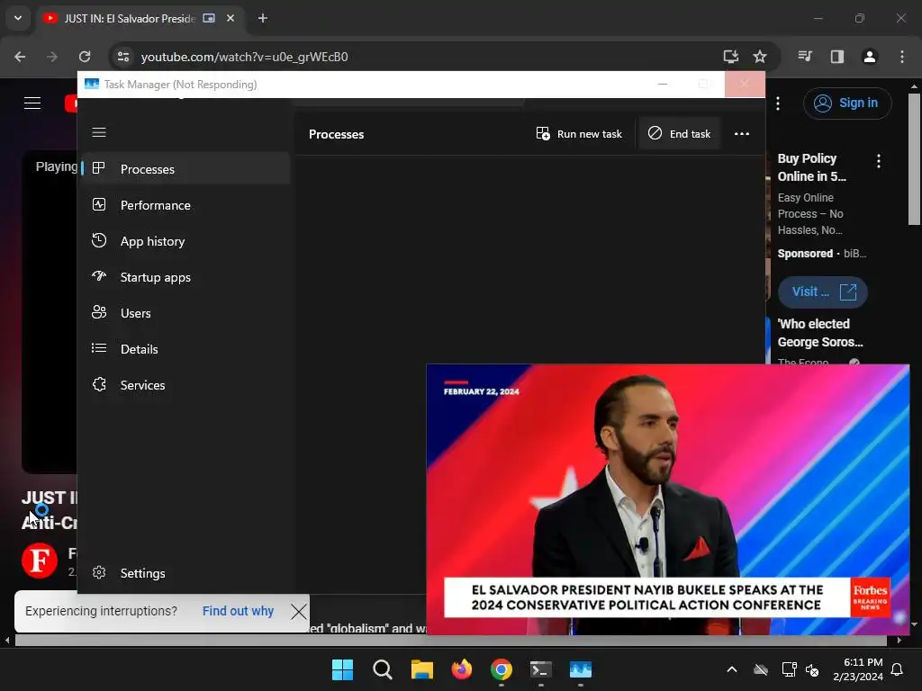
Task: Click muted volume tray icon
Action: [x=813, y=669]
